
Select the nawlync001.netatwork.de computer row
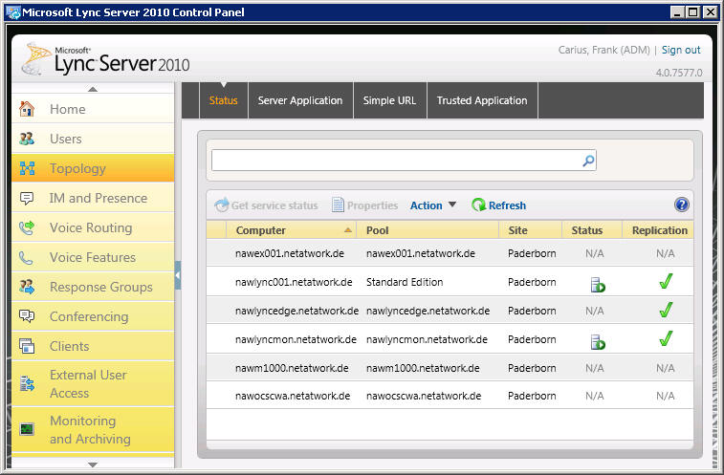click(450, 282)
